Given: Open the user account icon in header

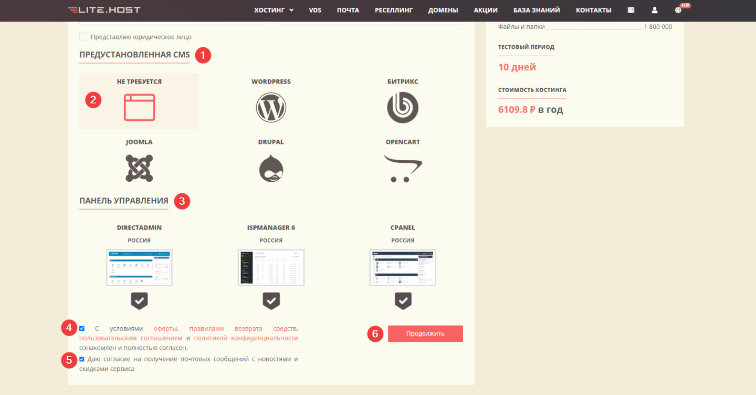Looking at the screenshot, I should (x=655, y=10).
